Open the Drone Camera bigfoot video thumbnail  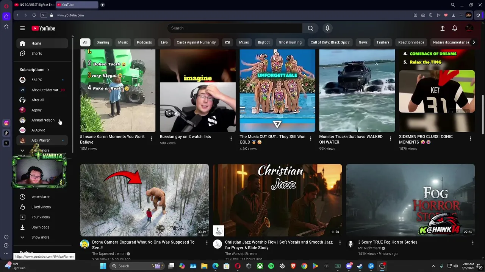tap(144, 200)
